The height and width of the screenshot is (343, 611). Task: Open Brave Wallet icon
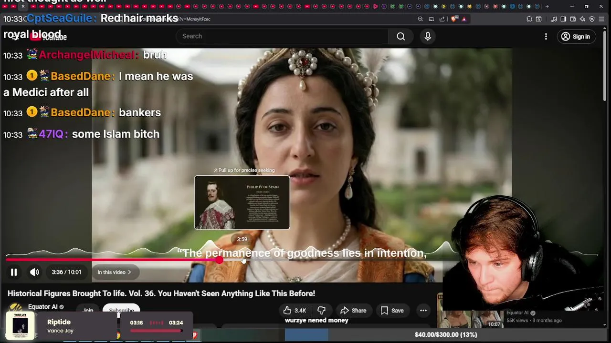pos(573,19)
